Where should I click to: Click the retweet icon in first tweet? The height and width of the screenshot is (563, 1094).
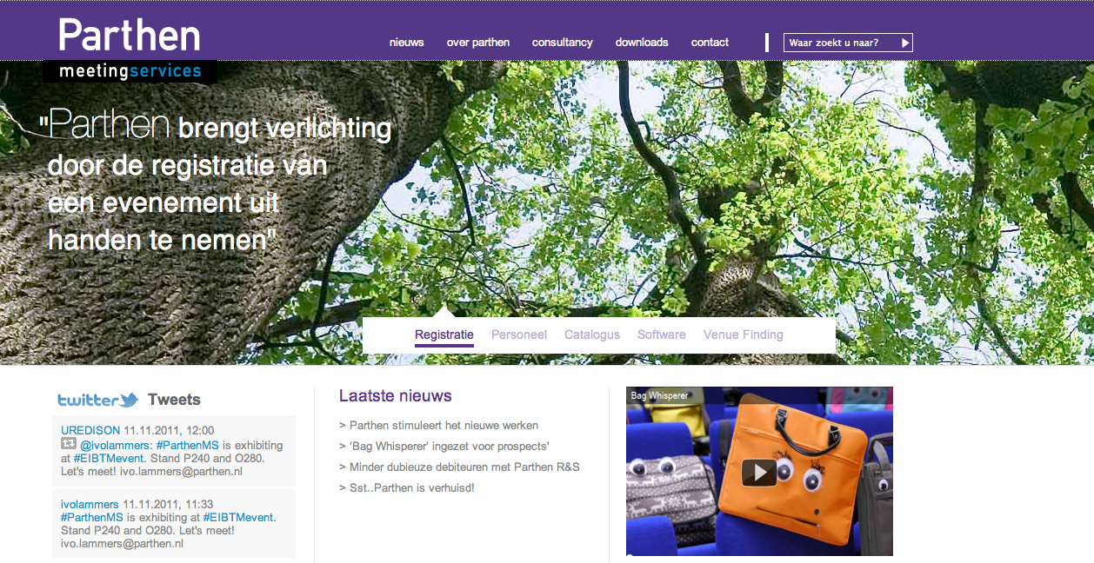(x=69, y=444)
